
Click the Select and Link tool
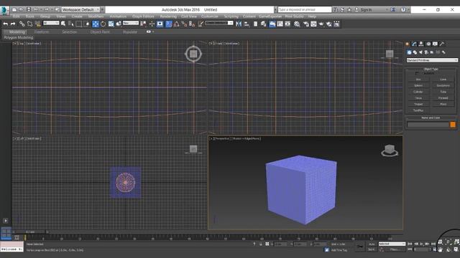(x=22, y=24)
